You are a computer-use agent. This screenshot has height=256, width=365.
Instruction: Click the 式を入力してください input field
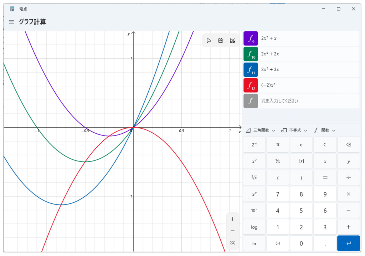[307, 101]
